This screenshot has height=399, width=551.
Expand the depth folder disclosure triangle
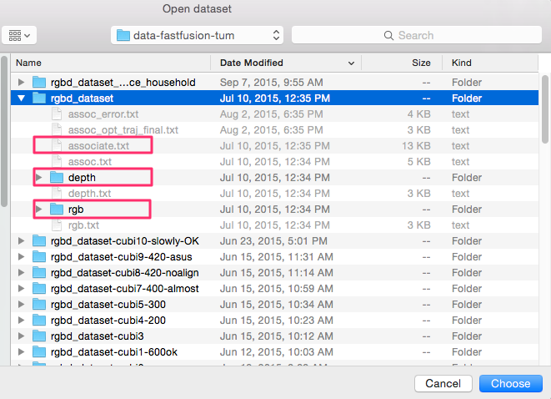[38, 177]
